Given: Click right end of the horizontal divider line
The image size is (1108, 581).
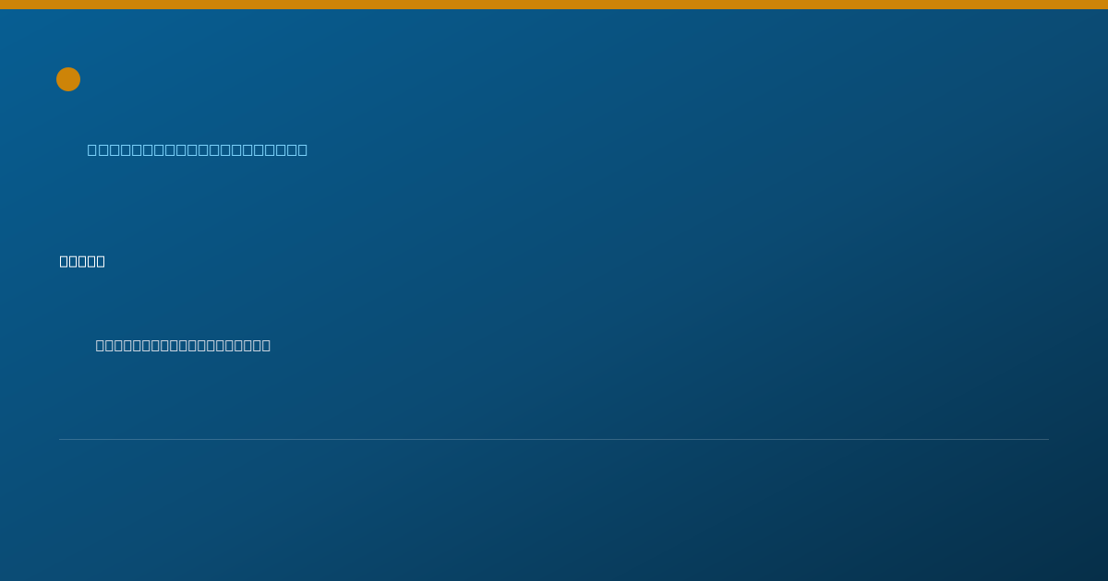Looking at the screenshot, I should (1047, 439).
